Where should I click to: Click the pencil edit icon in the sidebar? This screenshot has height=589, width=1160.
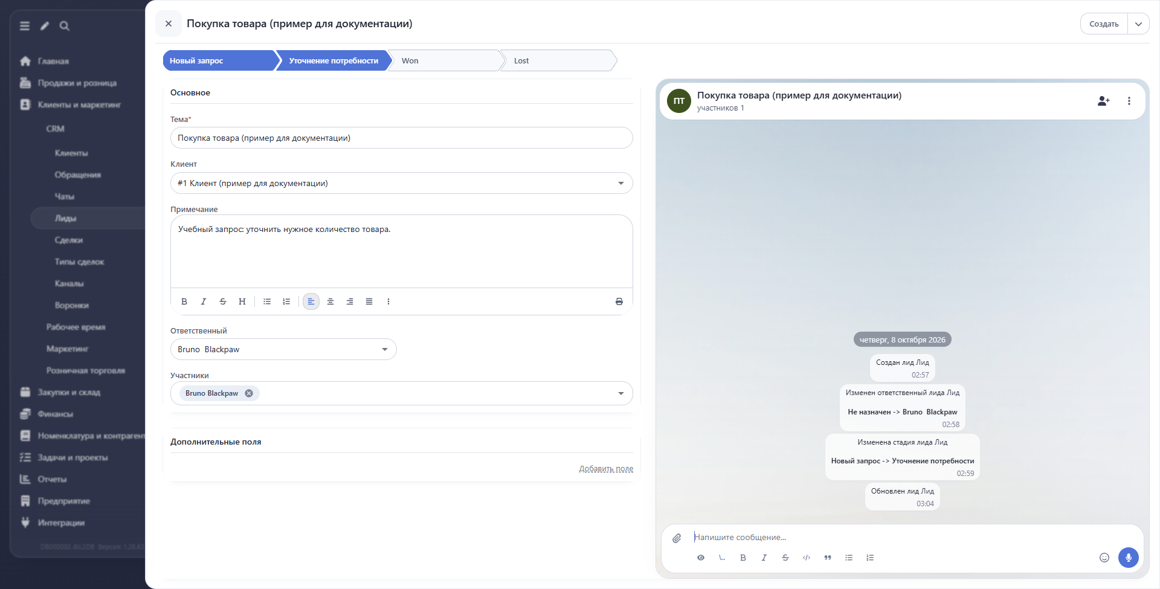click(x=45, y=26)
